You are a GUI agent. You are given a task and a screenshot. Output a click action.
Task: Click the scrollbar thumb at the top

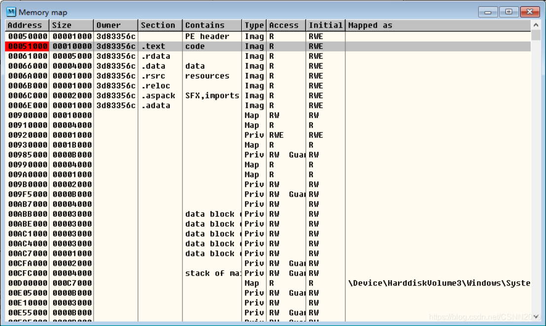click(x=536, y=35)
